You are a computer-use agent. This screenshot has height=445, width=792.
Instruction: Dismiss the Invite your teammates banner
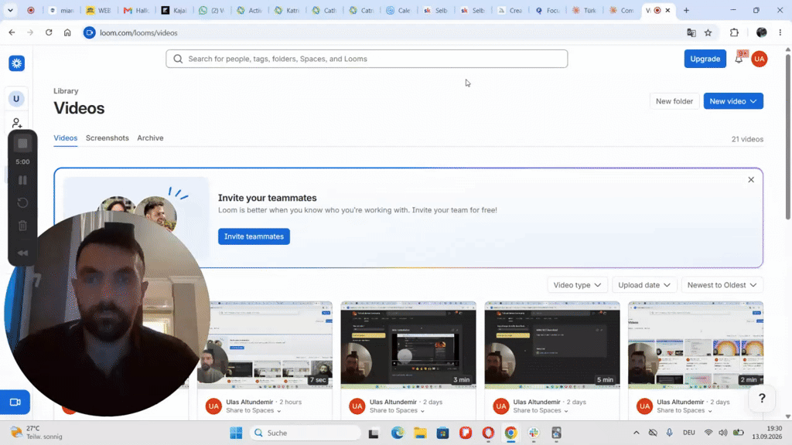(751, 179)
